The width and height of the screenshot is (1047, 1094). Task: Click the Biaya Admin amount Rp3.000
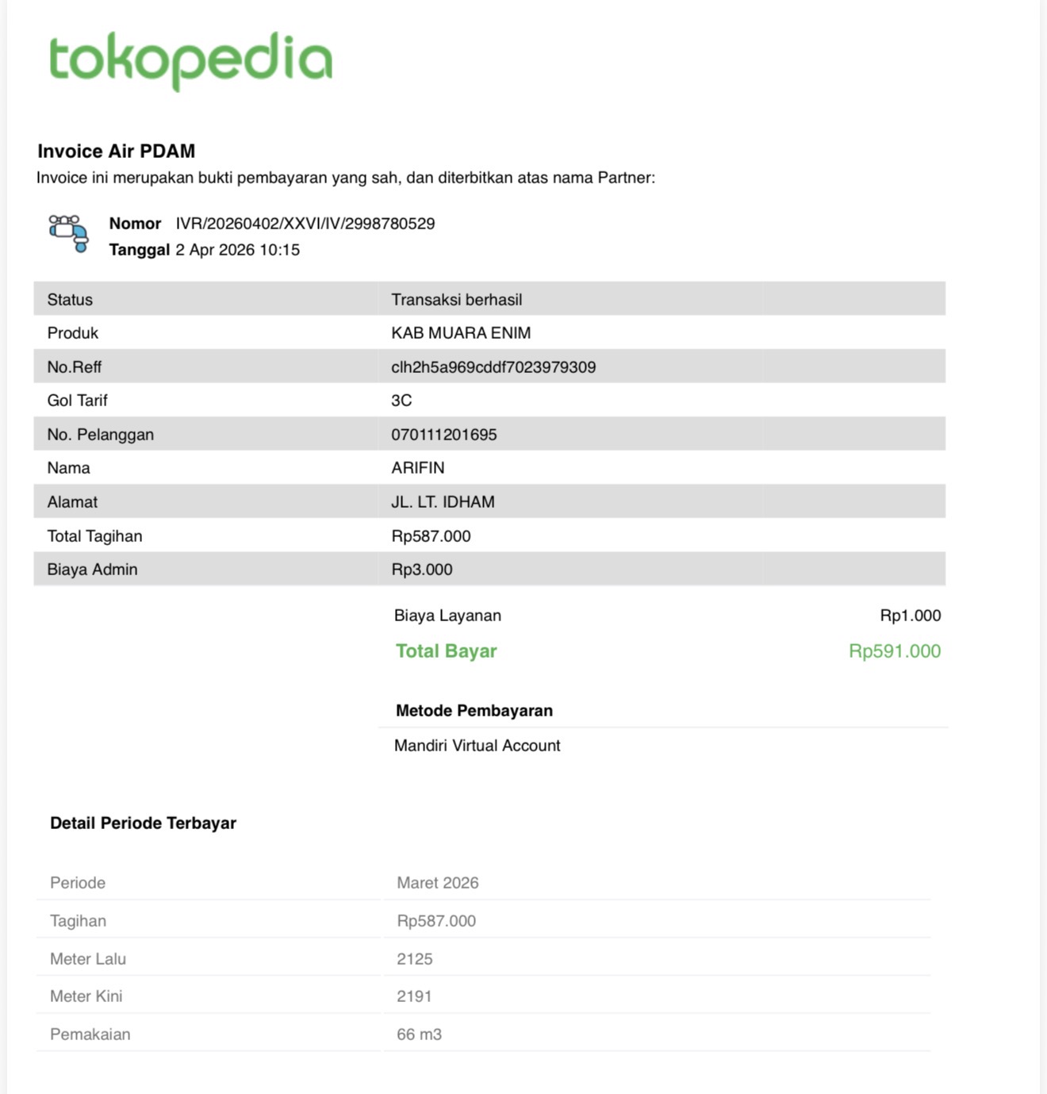click(x=422, y=570)
